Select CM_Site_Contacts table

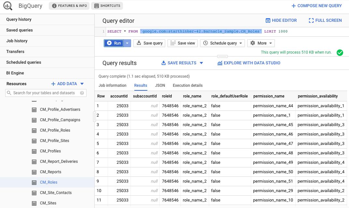[x=56, y=193]
